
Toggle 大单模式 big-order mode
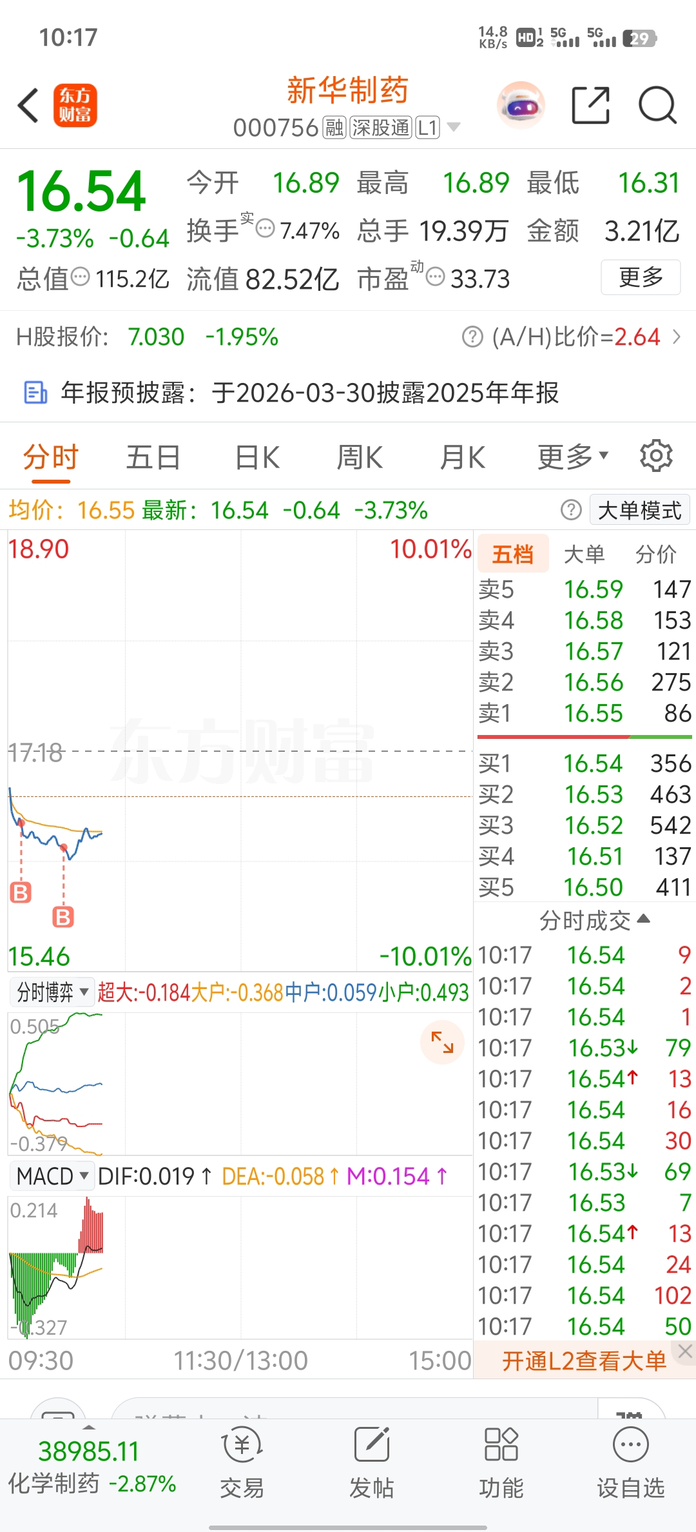coord(639,510)
